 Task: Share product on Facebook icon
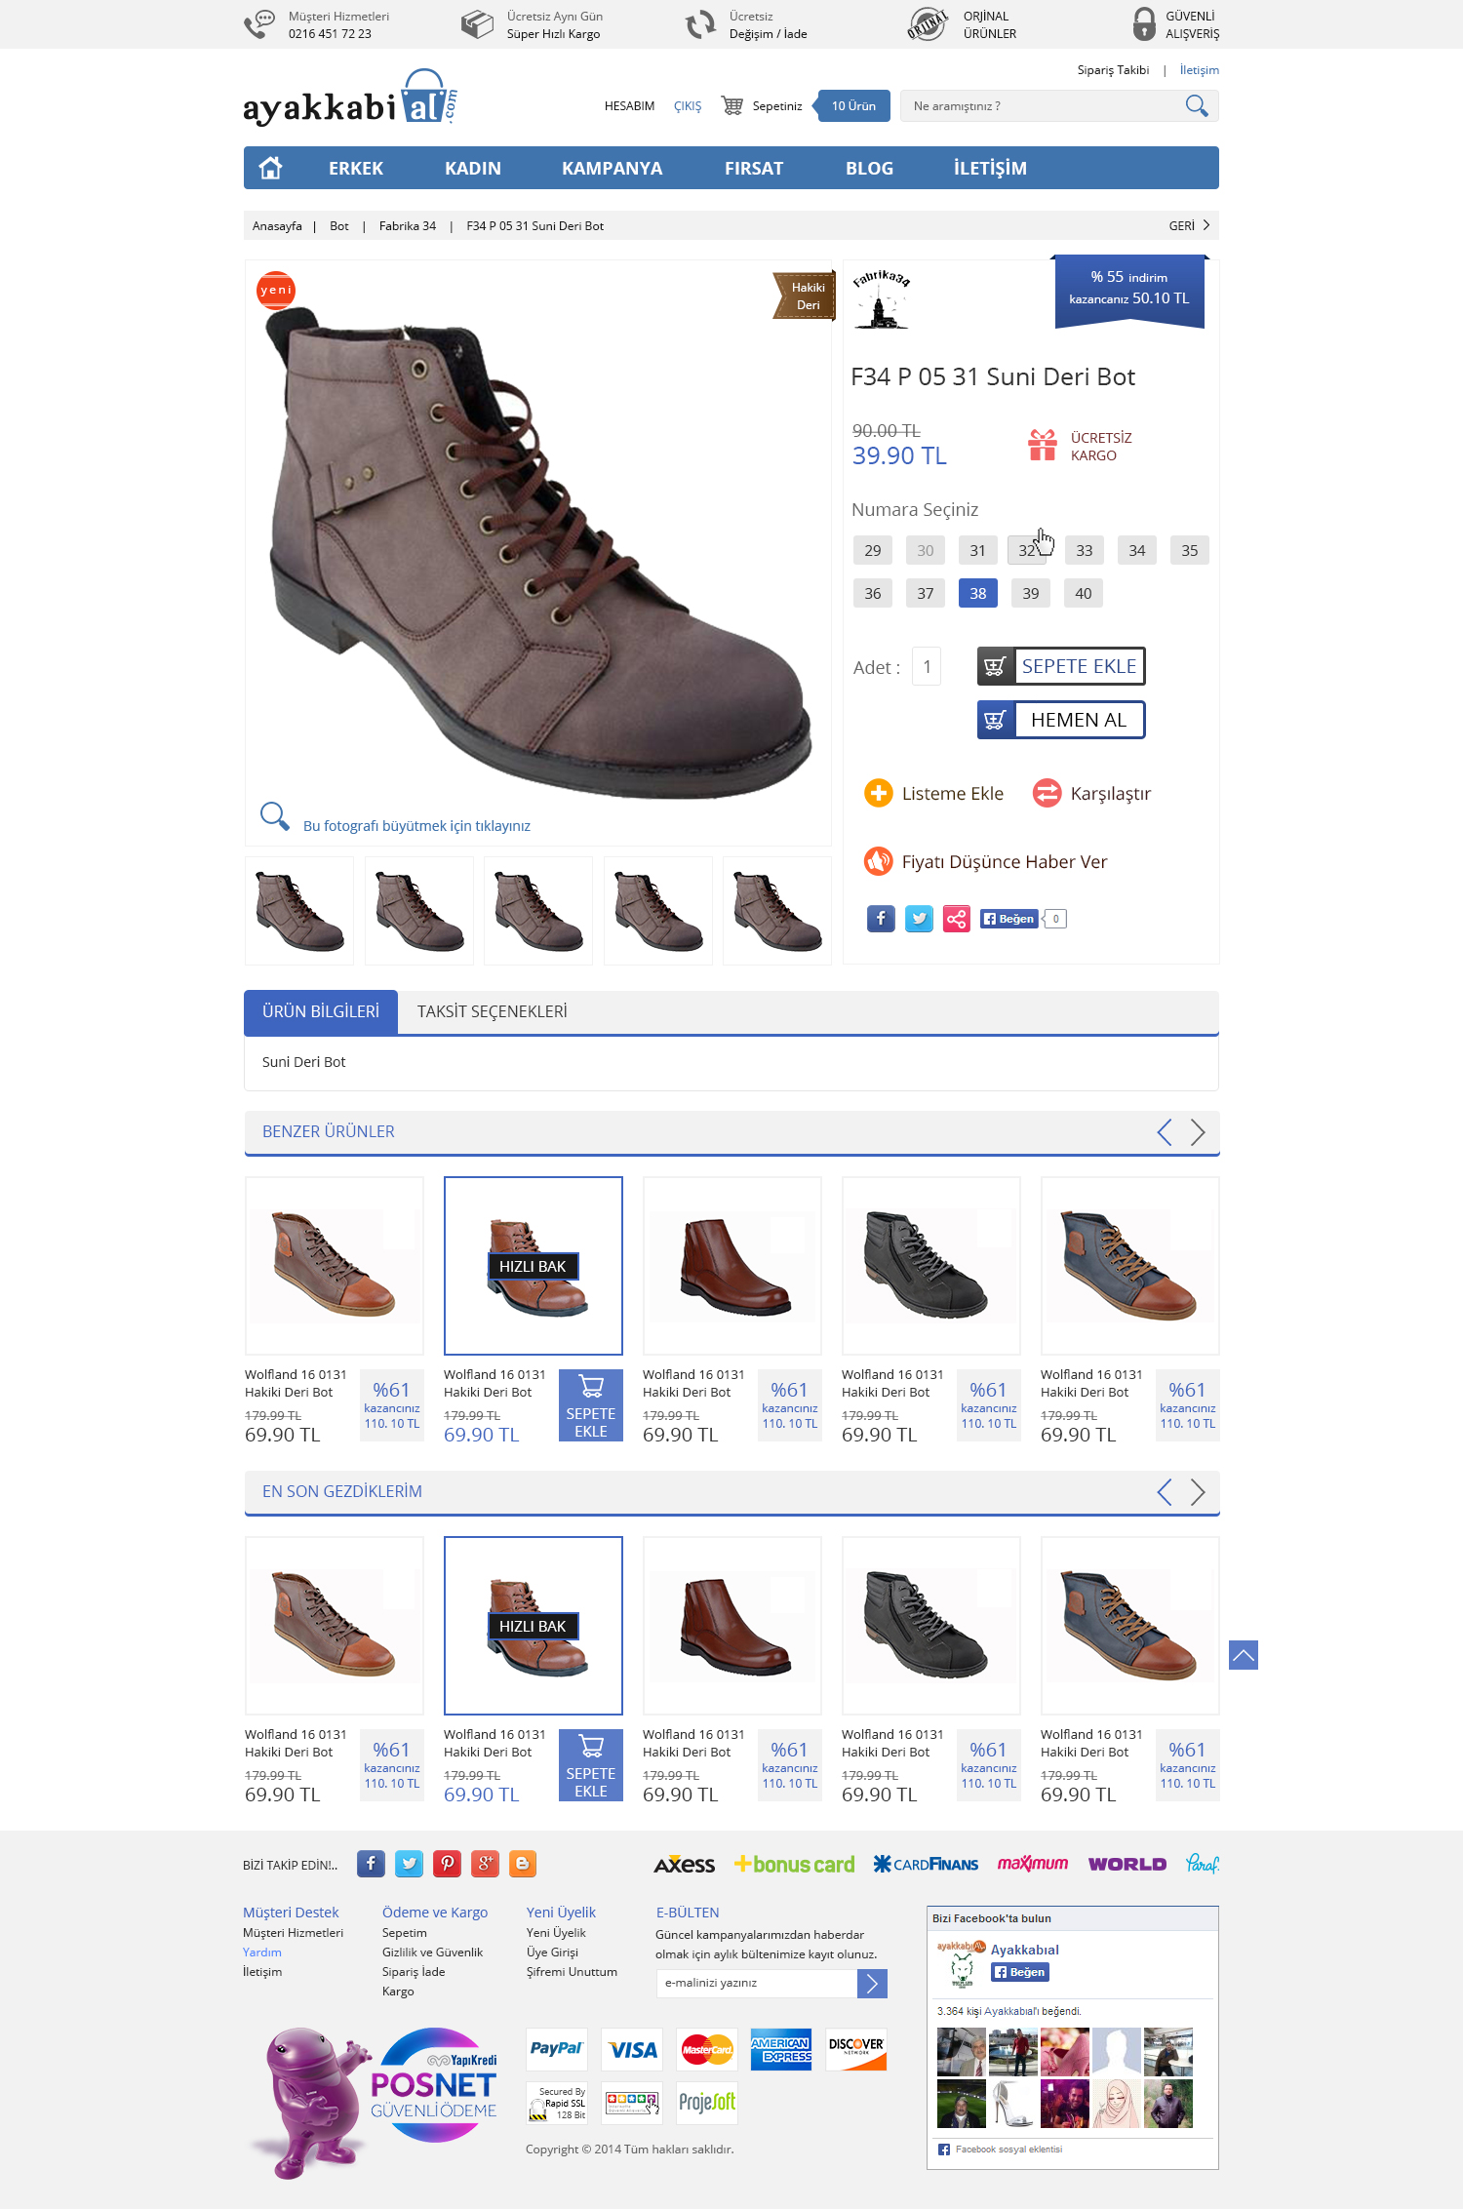[x=881, y=919]
